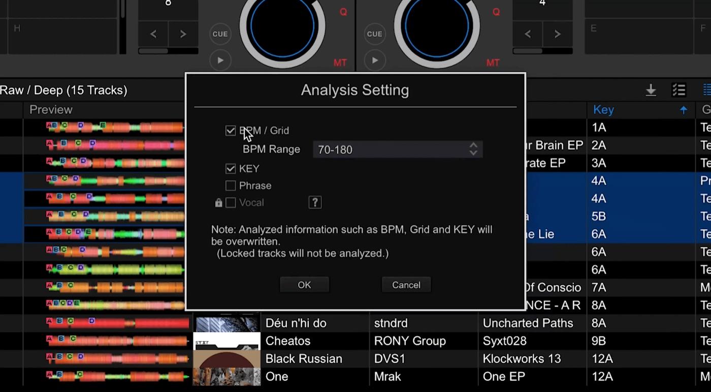Click the Black Russian artwork thumbnail
Viewport: 711px width, 392px height.
(x=227, y=359)
